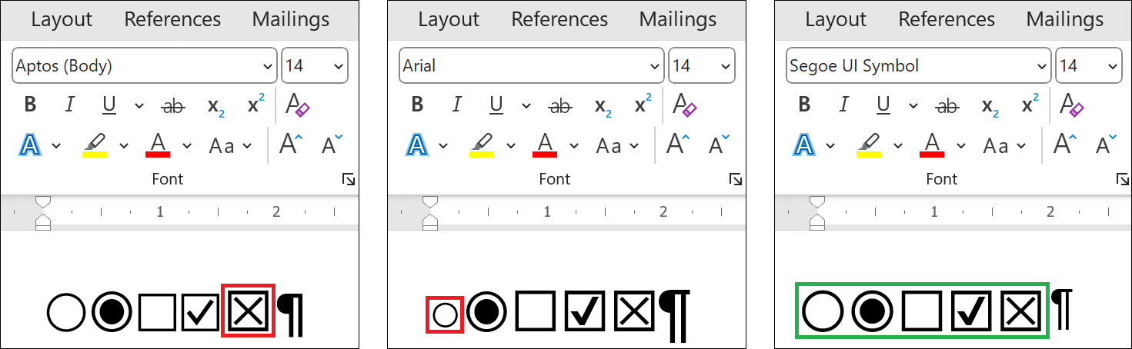
Task: Apply yellow highlight in Segoe UI Symbol panel
Action: (869, 145)
